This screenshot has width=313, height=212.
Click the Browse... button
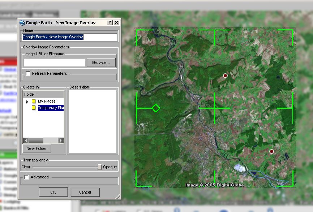101,62
